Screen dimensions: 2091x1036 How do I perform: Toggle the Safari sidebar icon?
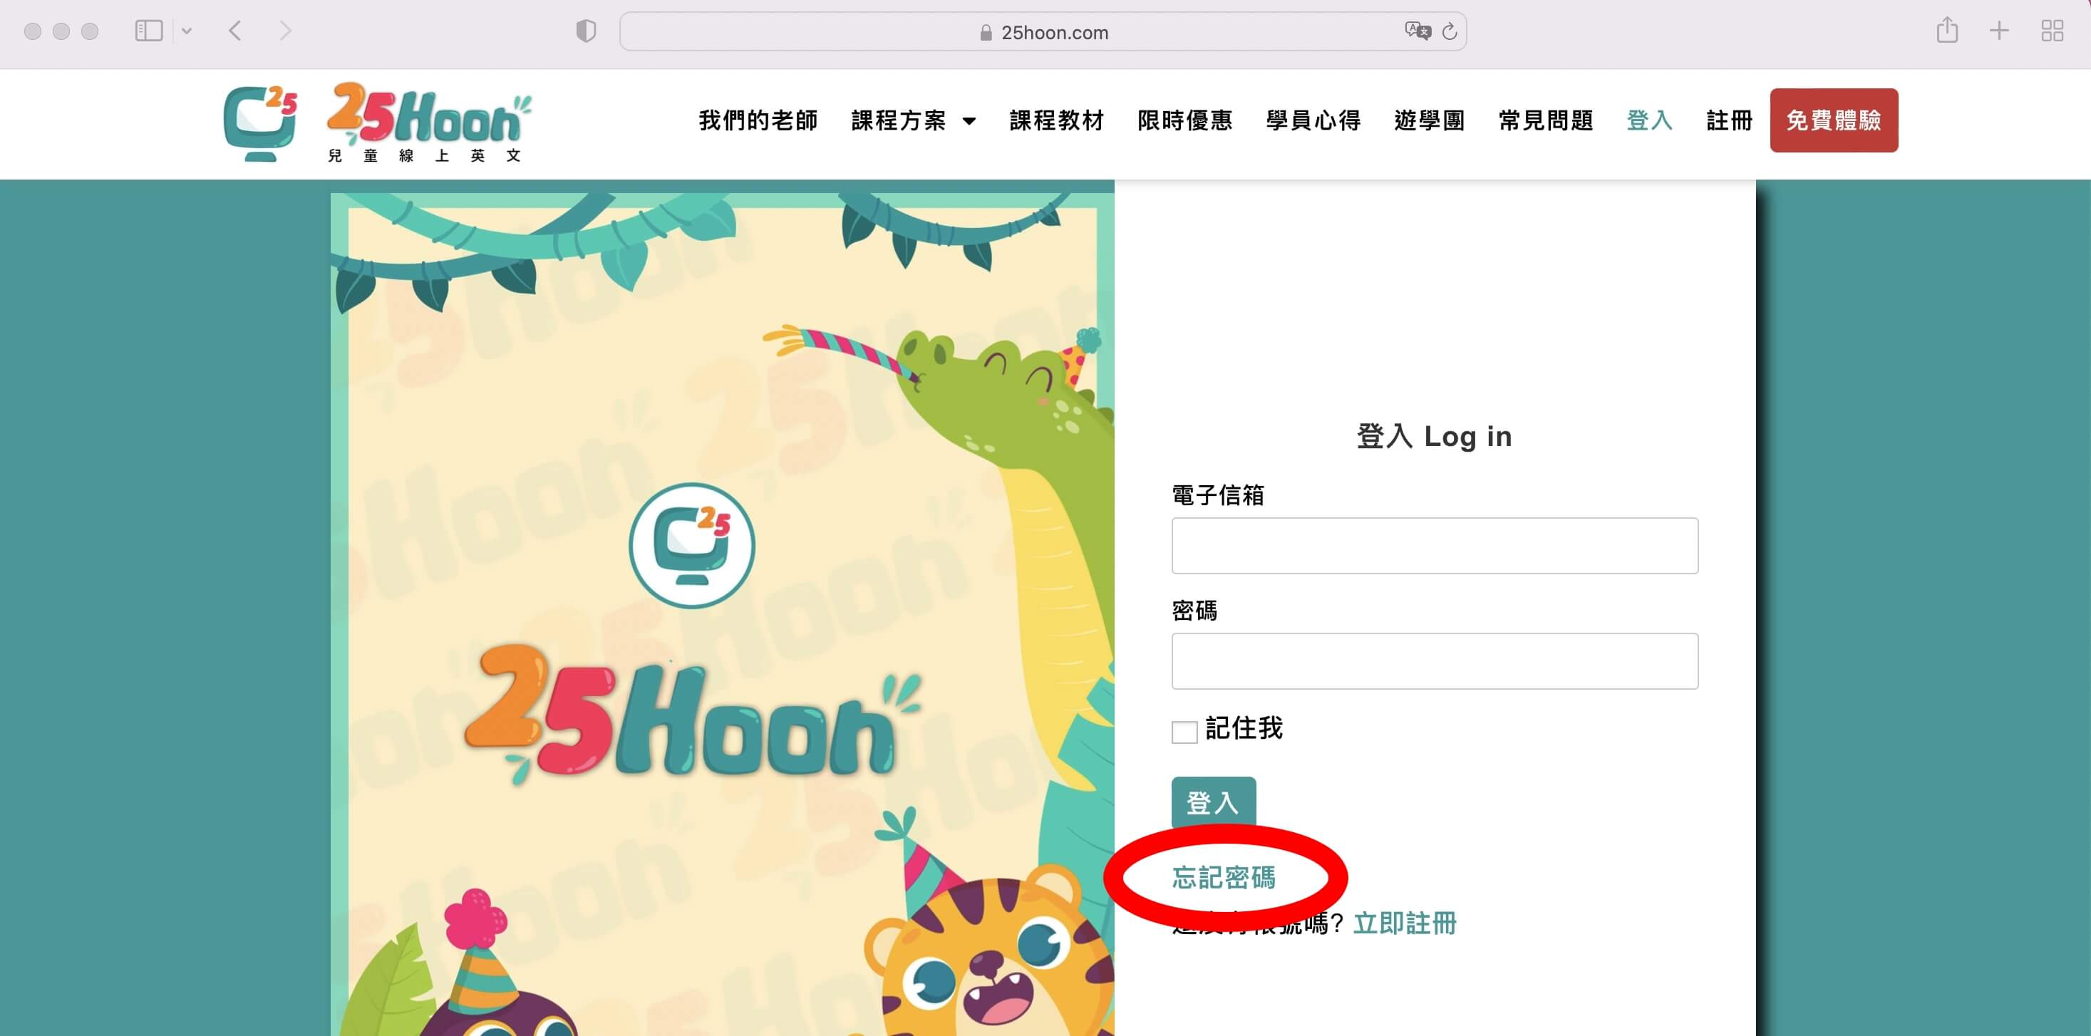148,31
